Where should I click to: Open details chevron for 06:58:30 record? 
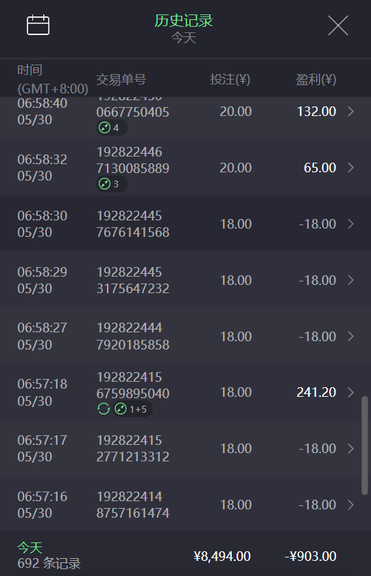click(x=351, y=224)
